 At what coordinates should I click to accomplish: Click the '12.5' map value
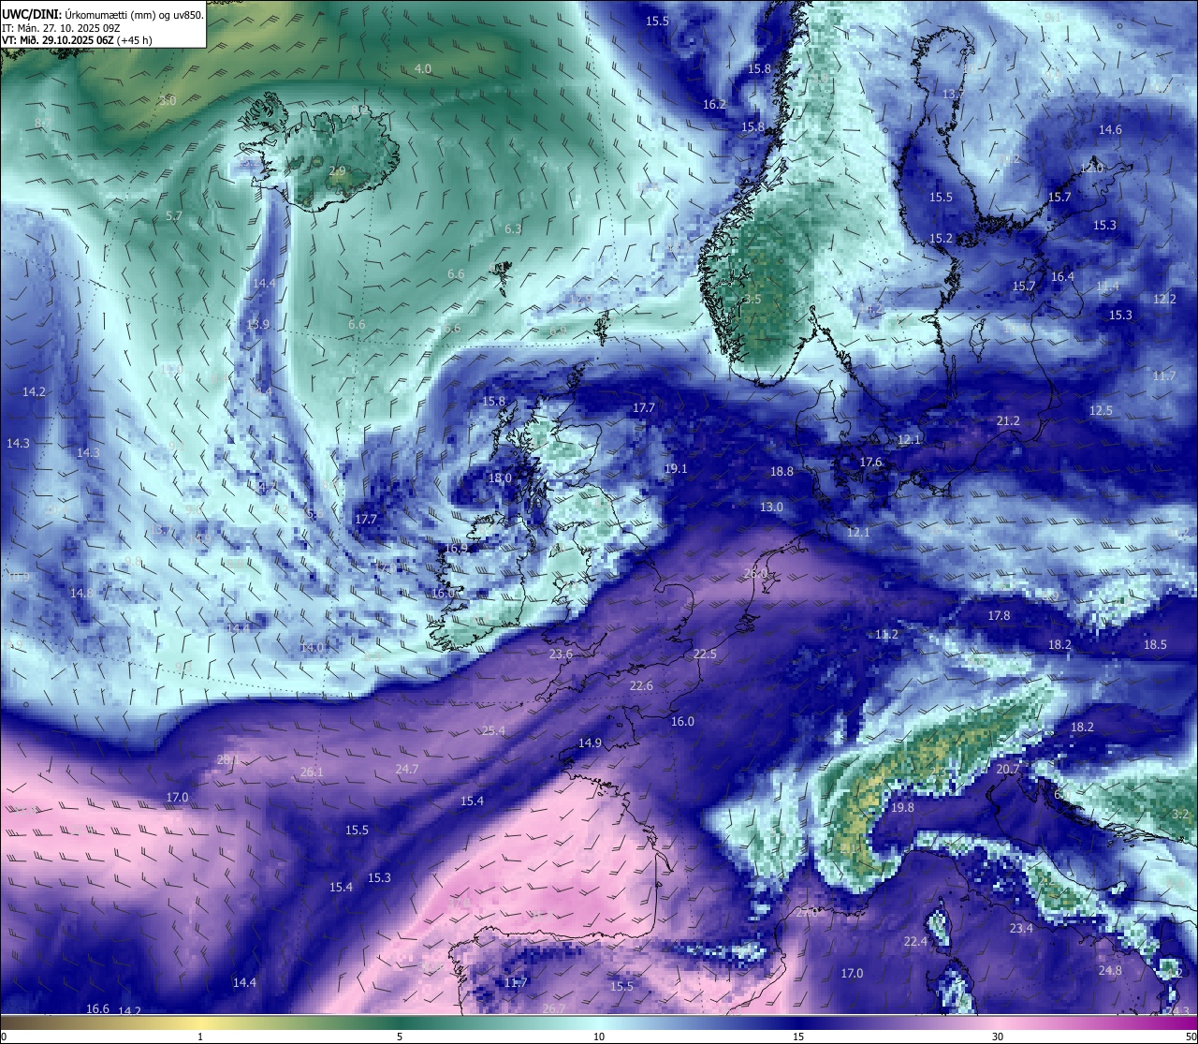coord(1101,411)
